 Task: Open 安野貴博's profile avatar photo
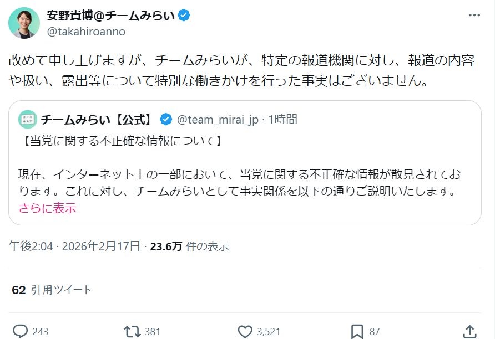click(x=24, y=23)
